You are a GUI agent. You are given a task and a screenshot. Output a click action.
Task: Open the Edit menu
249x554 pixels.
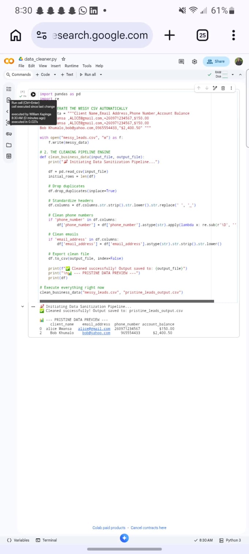pos(31,66)
